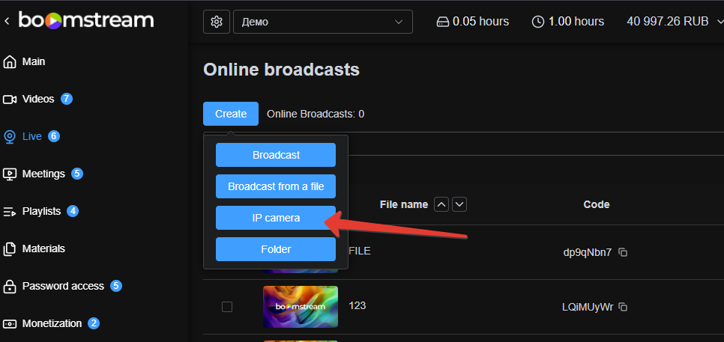Open Playlists section

(x=40, y=211)
